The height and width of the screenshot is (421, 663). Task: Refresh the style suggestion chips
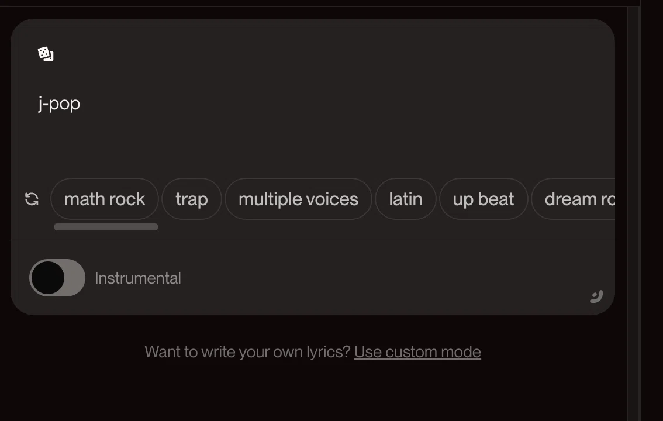click(32, 199)
